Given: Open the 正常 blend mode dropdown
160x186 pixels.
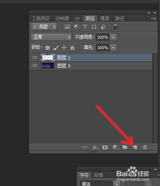Looking at the screenshot, I should pos(51,37).
